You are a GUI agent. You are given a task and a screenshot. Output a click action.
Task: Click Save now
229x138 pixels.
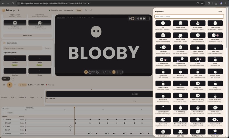click(x=69, y=10)
